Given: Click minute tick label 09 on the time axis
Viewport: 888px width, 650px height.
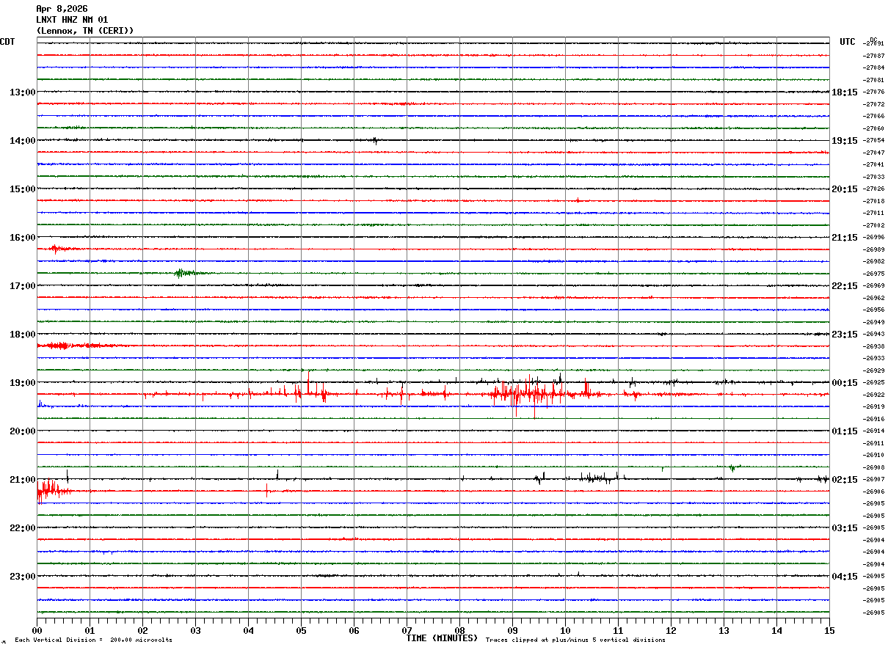Looking at the screenshot, I should [x=512, y=630].
